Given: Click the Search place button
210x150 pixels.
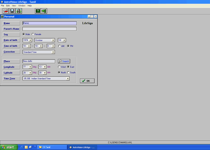Looking at the screenshot, I should pos(64,61).
